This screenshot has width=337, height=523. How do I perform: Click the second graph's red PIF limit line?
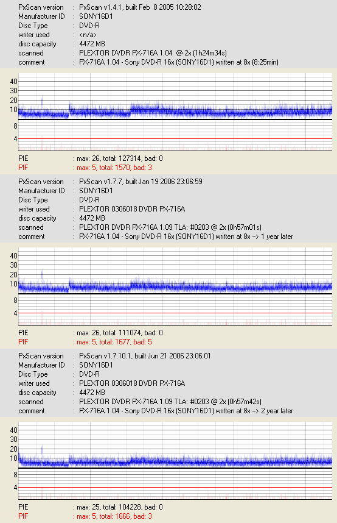click(175, 313)
